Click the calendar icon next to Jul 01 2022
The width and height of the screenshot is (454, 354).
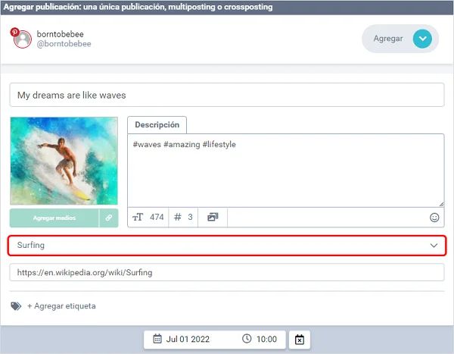click(157, 339)
